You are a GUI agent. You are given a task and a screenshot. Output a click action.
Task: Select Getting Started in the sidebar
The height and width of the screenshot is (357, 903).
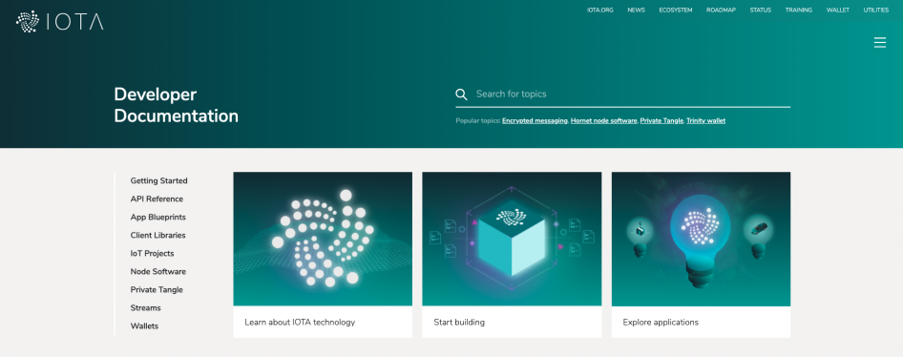(159, 180)
